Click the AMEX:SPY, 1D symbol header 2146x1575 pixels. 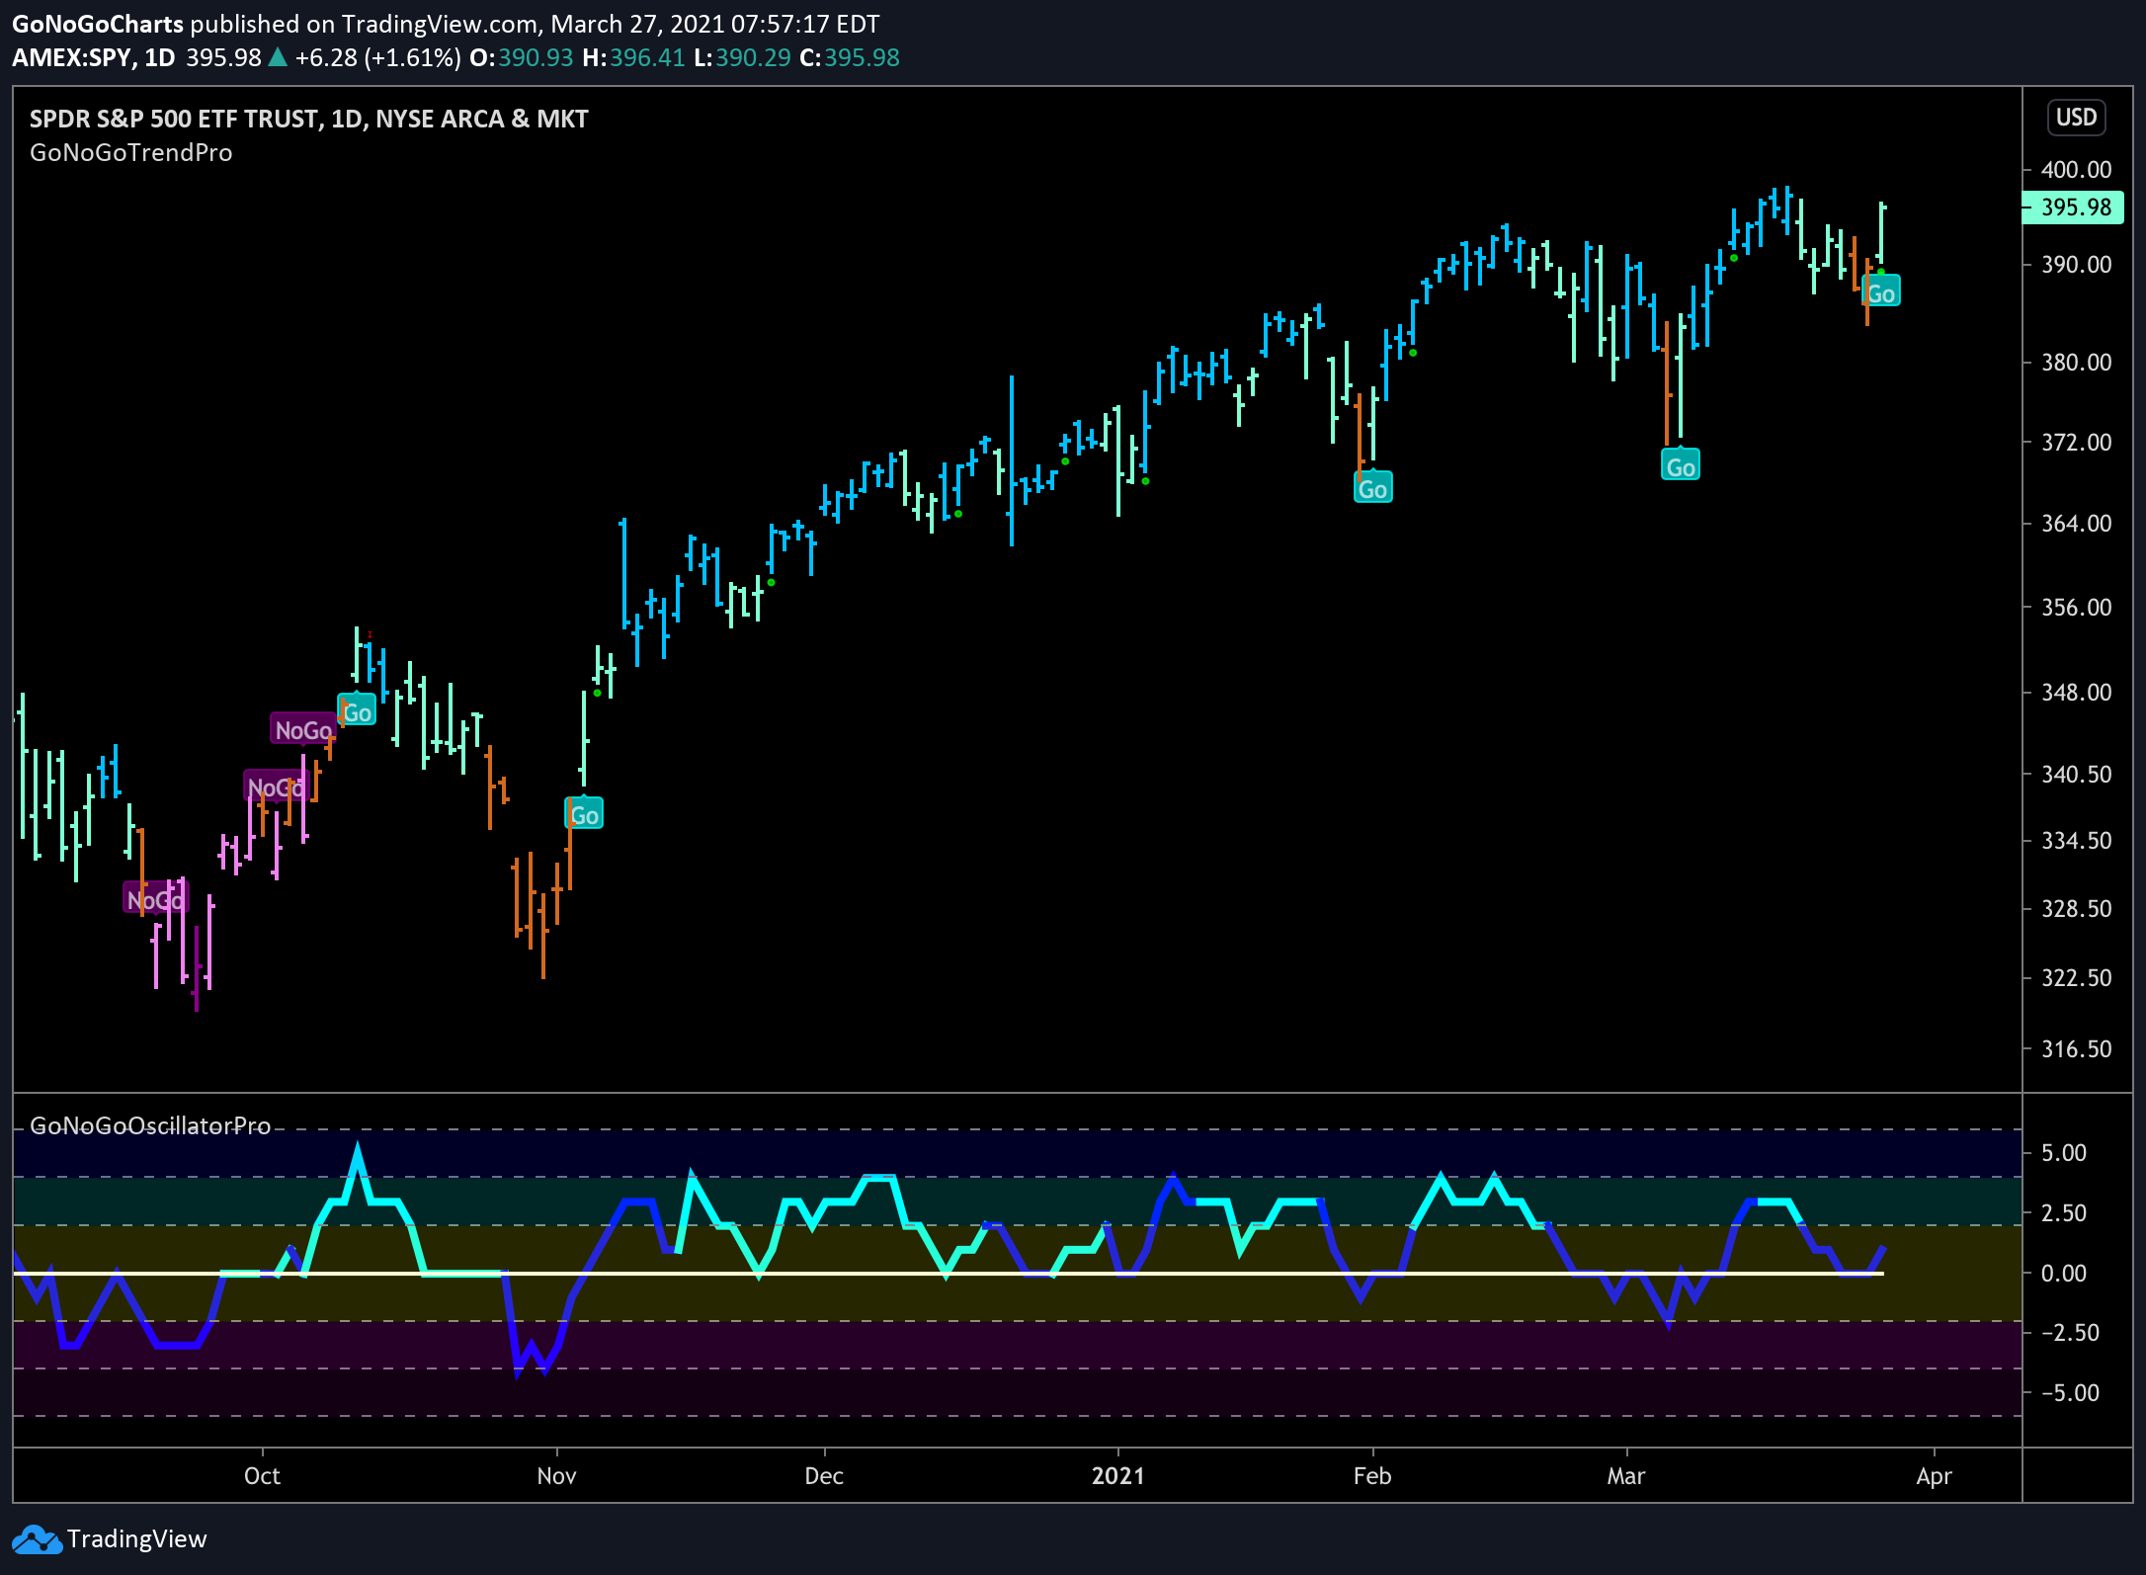point(94,58)
